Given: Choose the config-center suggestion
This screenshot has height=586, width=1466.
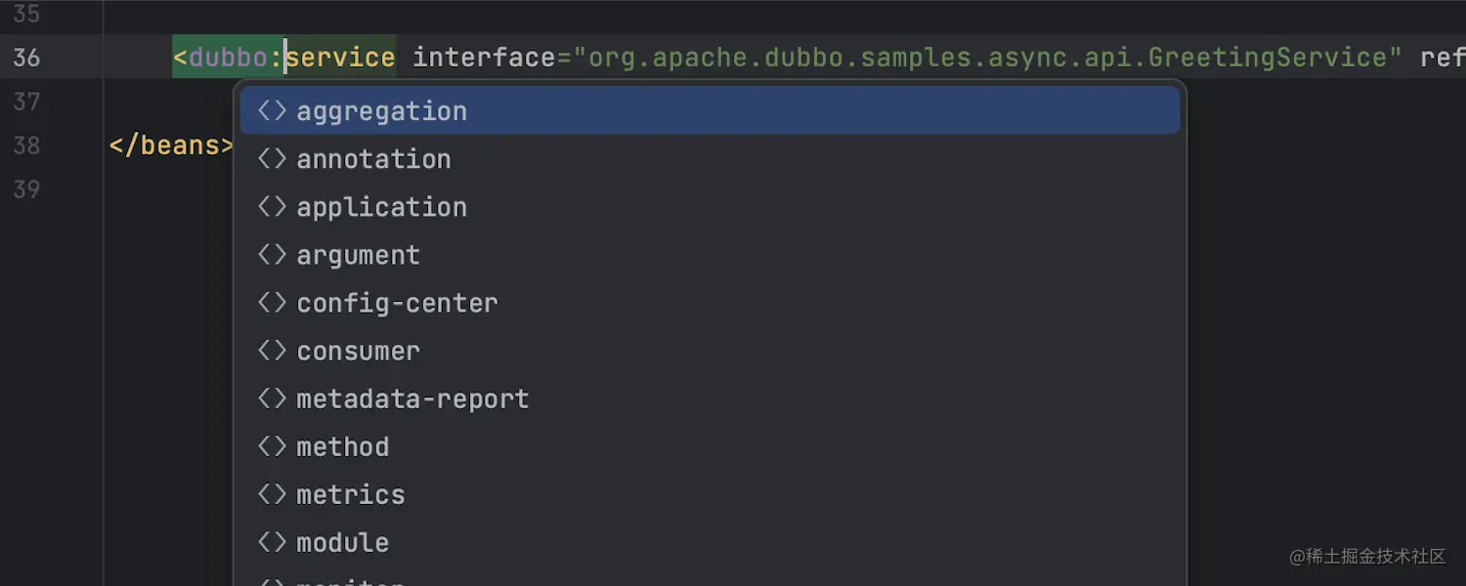Looking at the screenshot, I should point(397,303).
